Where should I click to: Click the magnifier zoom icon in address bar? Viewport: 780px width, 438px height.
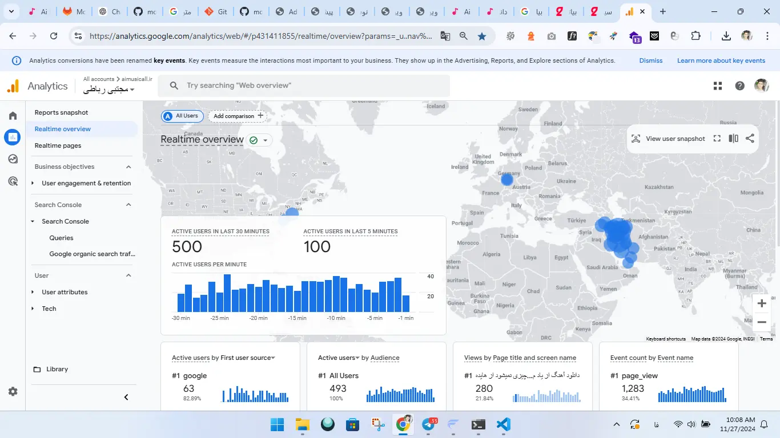click(464, 36)
